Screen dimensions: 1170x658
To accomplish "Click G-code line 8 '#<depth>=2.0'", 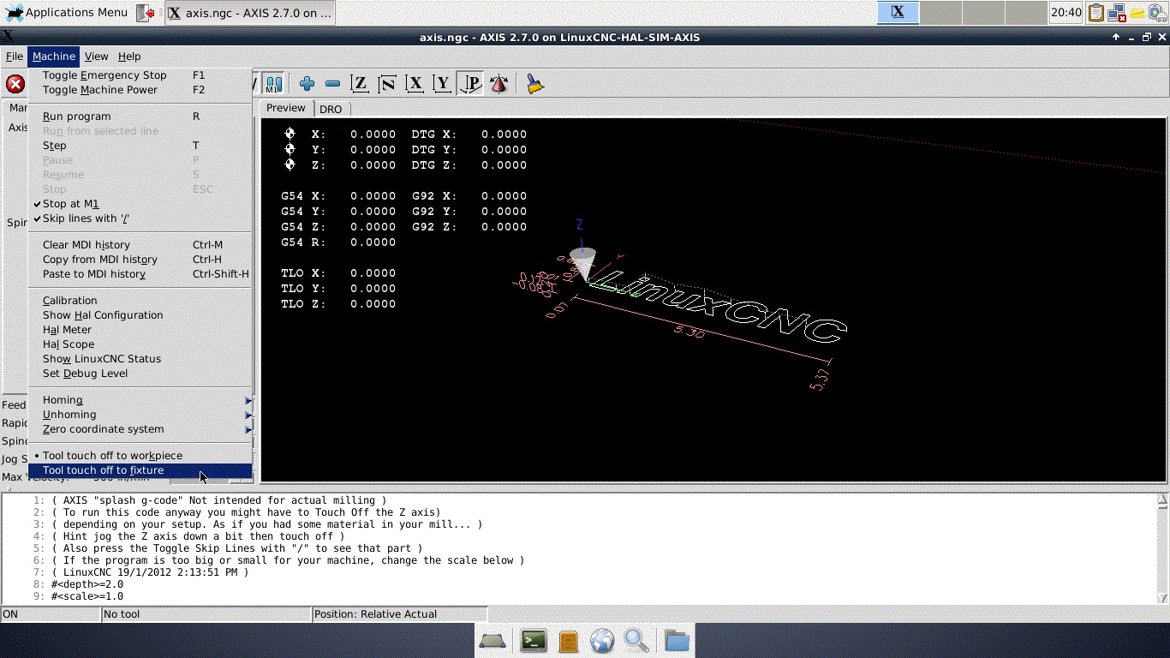I will [x=87, y=584].
